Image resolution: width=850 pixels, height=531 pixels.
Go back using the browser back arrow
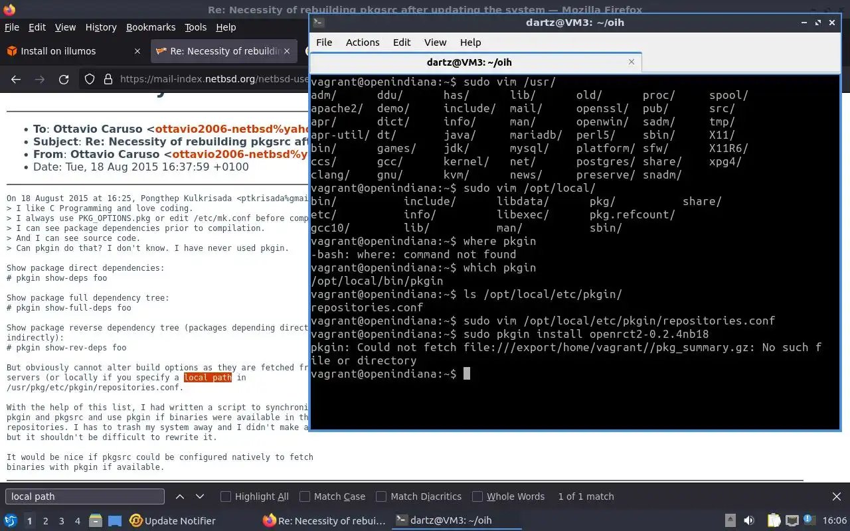click(16, 79)
